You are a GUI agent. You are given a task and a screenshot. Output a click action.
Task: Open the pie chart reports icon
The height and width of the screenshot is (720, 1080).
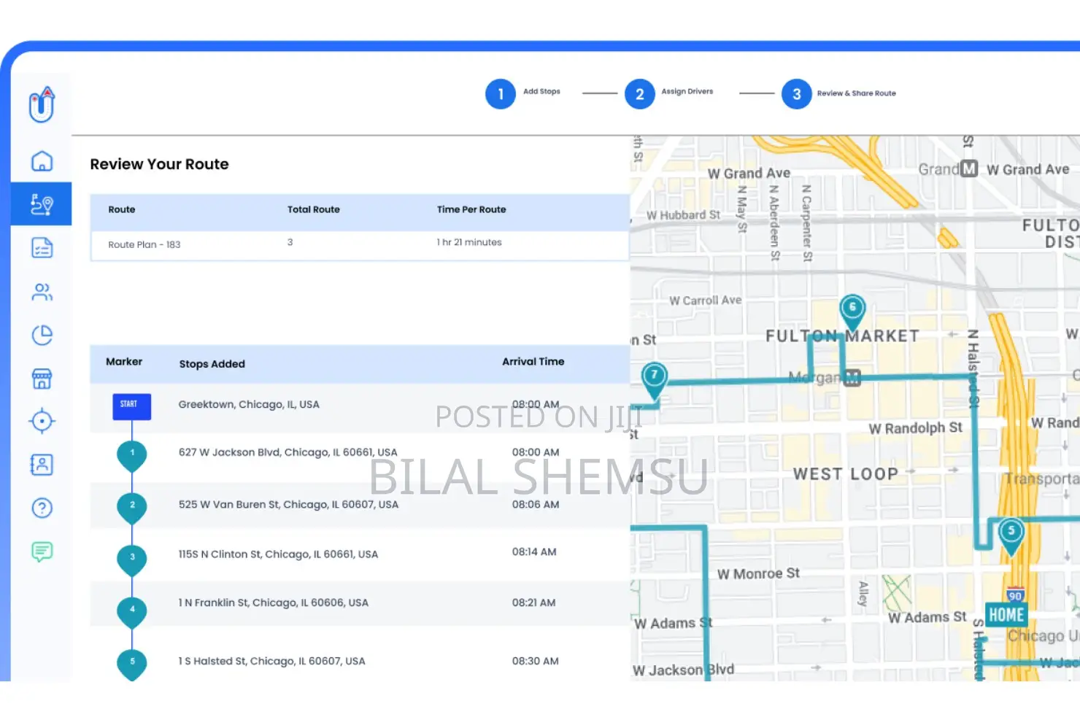pos(42,335)
